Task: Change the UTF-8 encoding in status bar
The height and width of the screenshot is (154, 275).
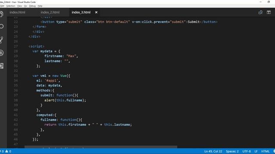Action: point(247,151)
